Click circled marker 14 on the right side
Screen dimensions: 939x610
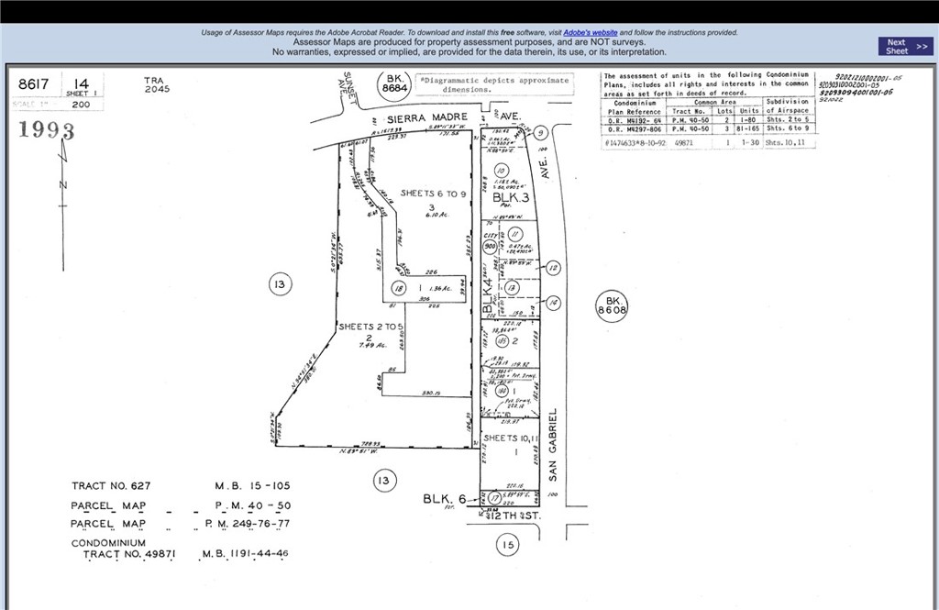(555, 302)
